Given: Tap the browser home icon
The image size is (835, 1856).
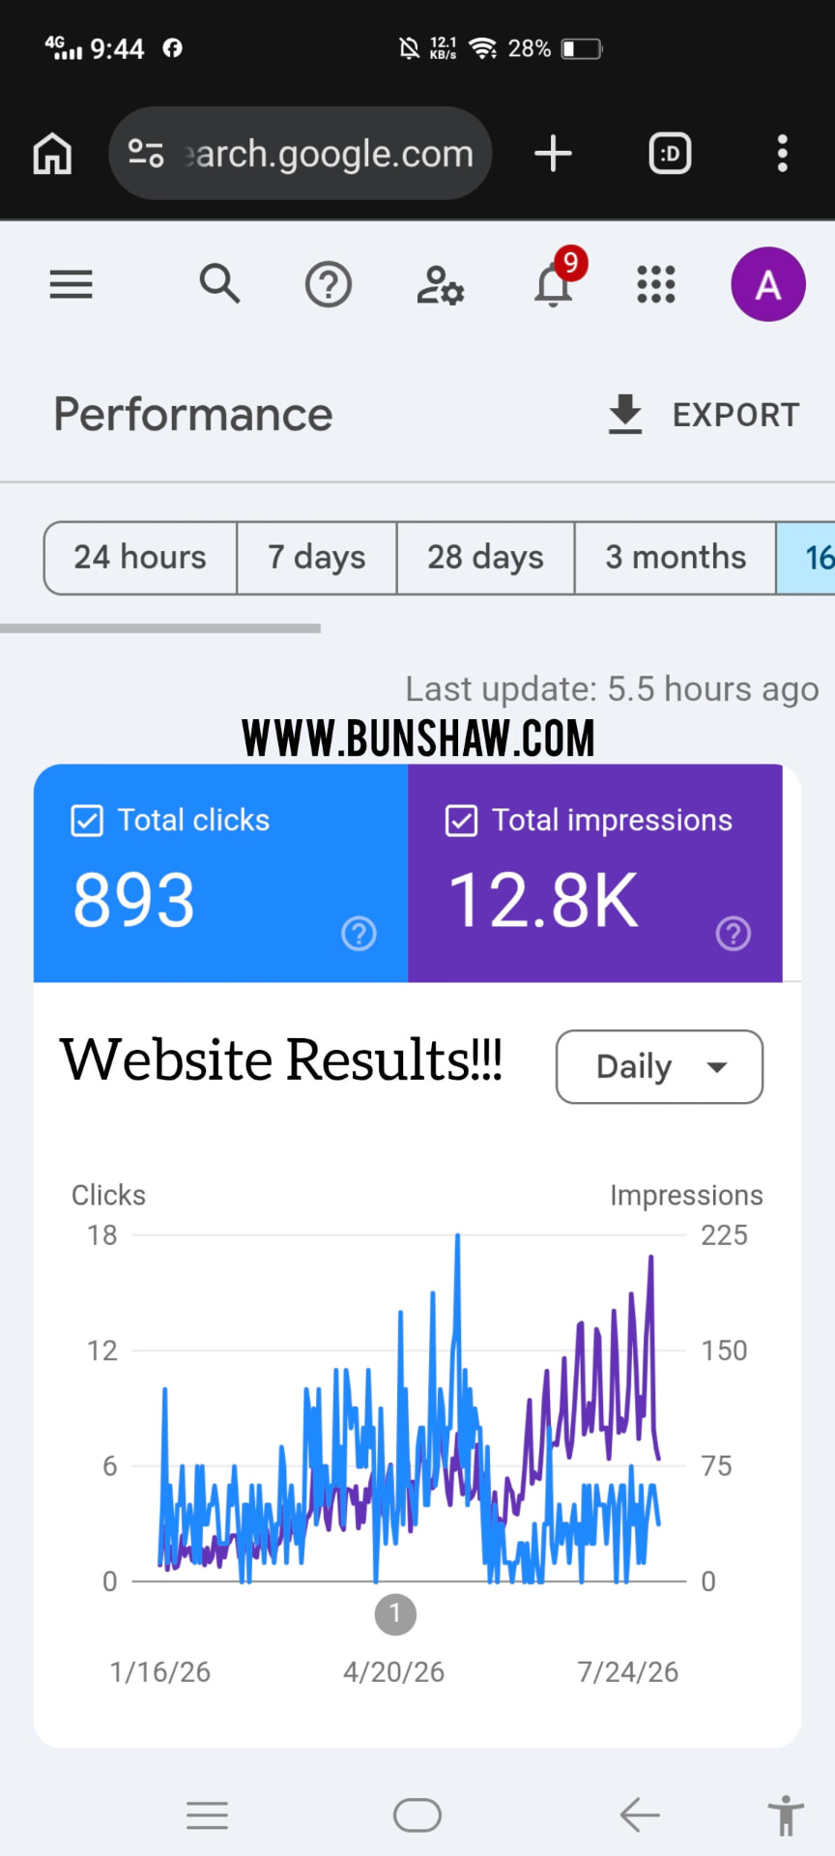Looking at the screenshot, I should [52, 154].
